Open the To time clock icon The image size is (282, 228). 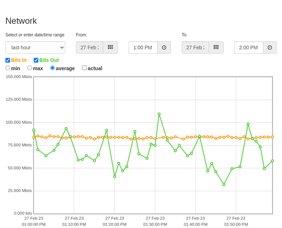[x=270, y=48]
